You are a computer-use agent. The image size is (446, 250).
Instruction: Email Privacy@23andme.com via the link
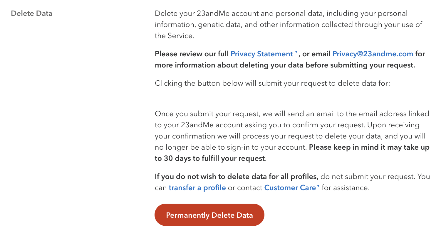coord(373,54)
